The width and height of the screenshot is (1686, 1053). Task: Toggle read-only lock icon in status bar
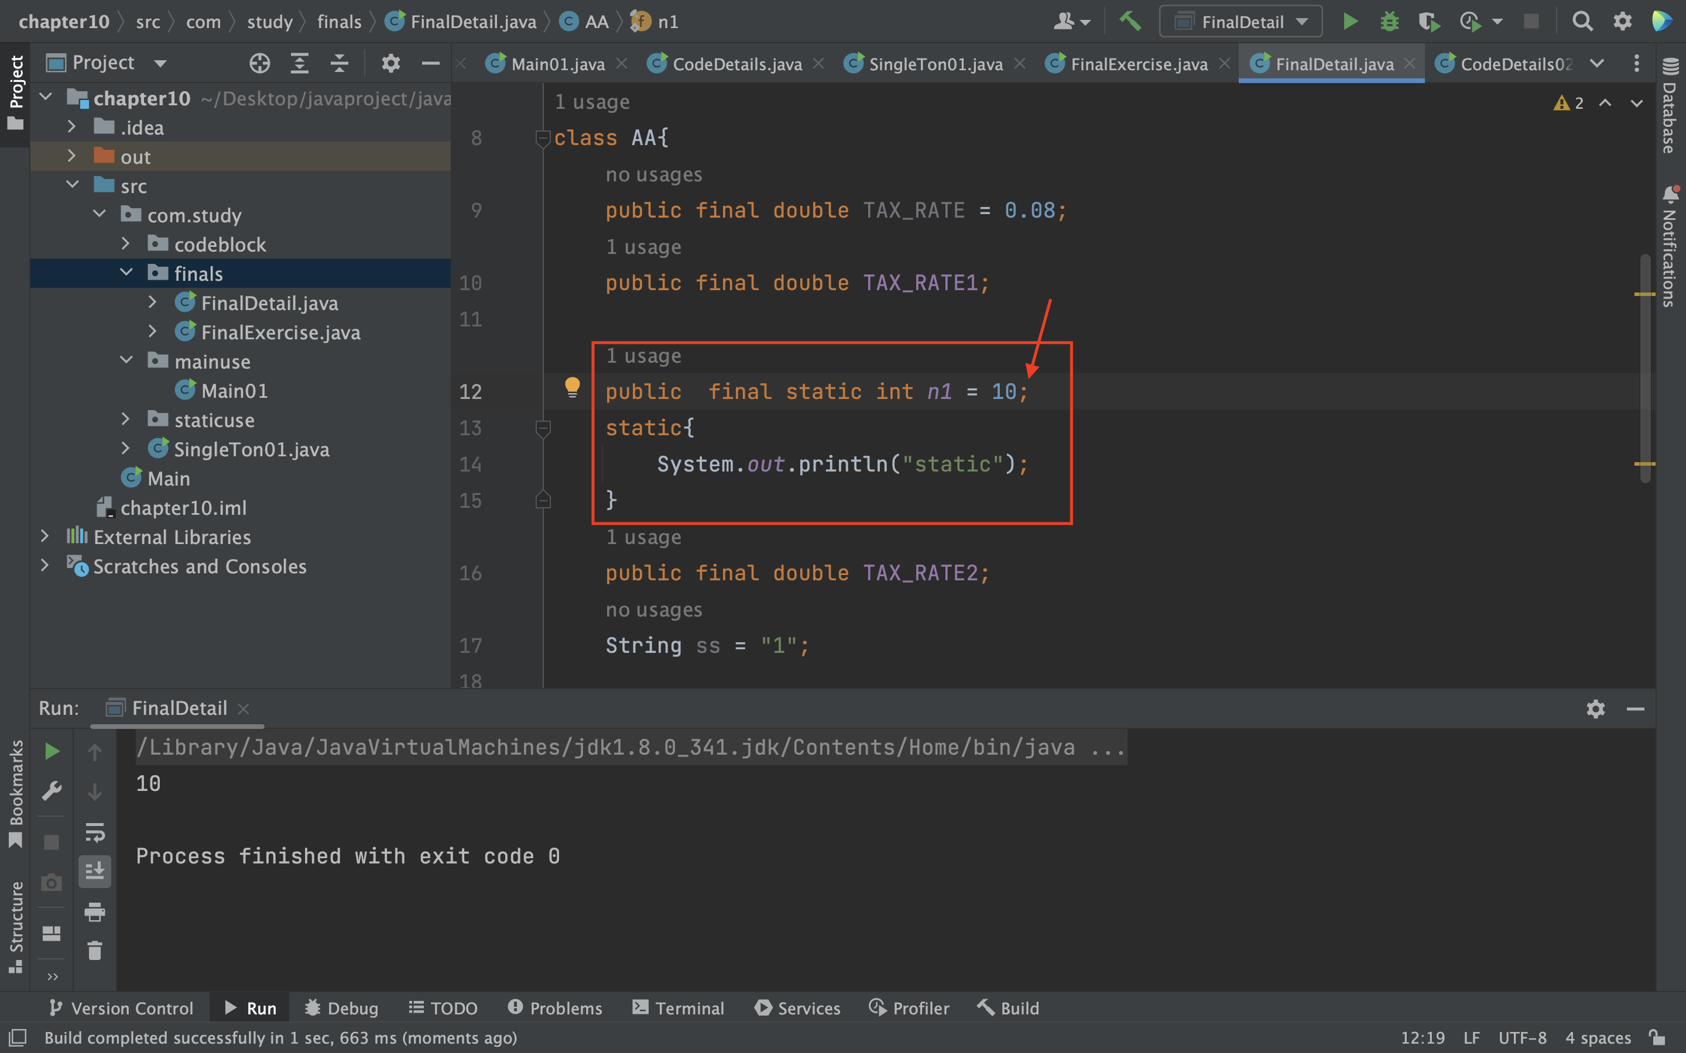pos(1658,1038)
